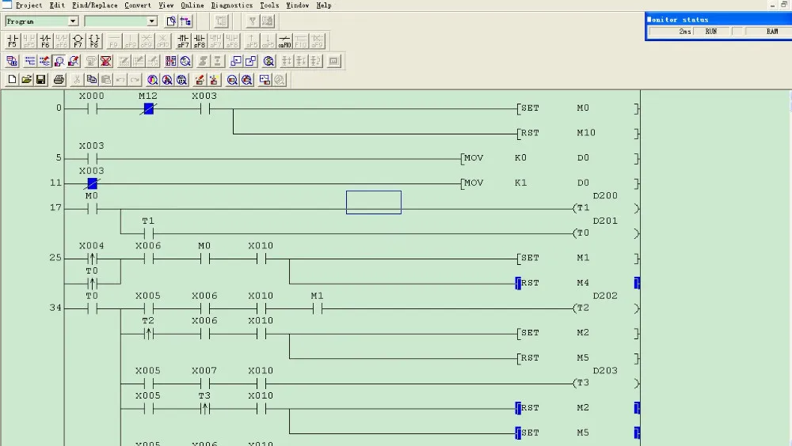Click the write to PLC icon
Image resolution: width=792 pixels, height=446 pixels.
point(200,80)
